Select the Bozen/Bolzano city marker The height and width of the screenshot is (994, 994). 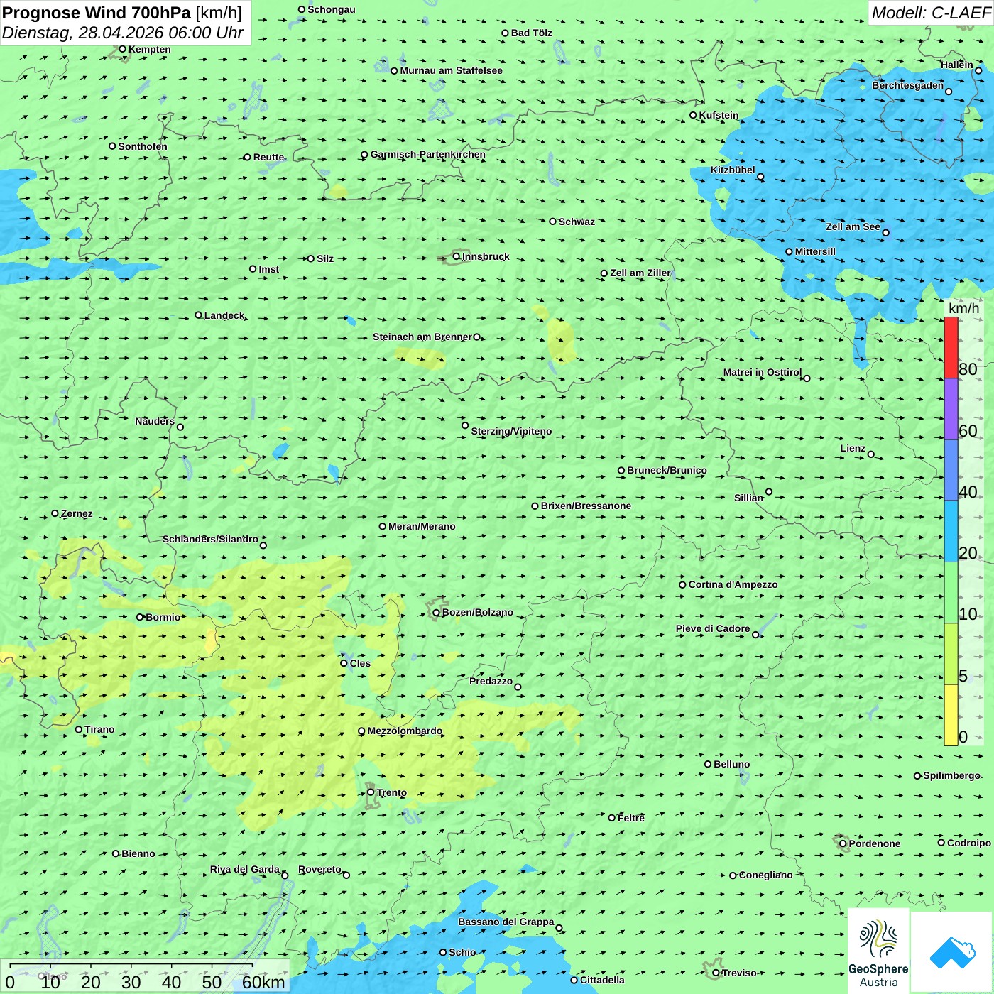click(437, 613)
